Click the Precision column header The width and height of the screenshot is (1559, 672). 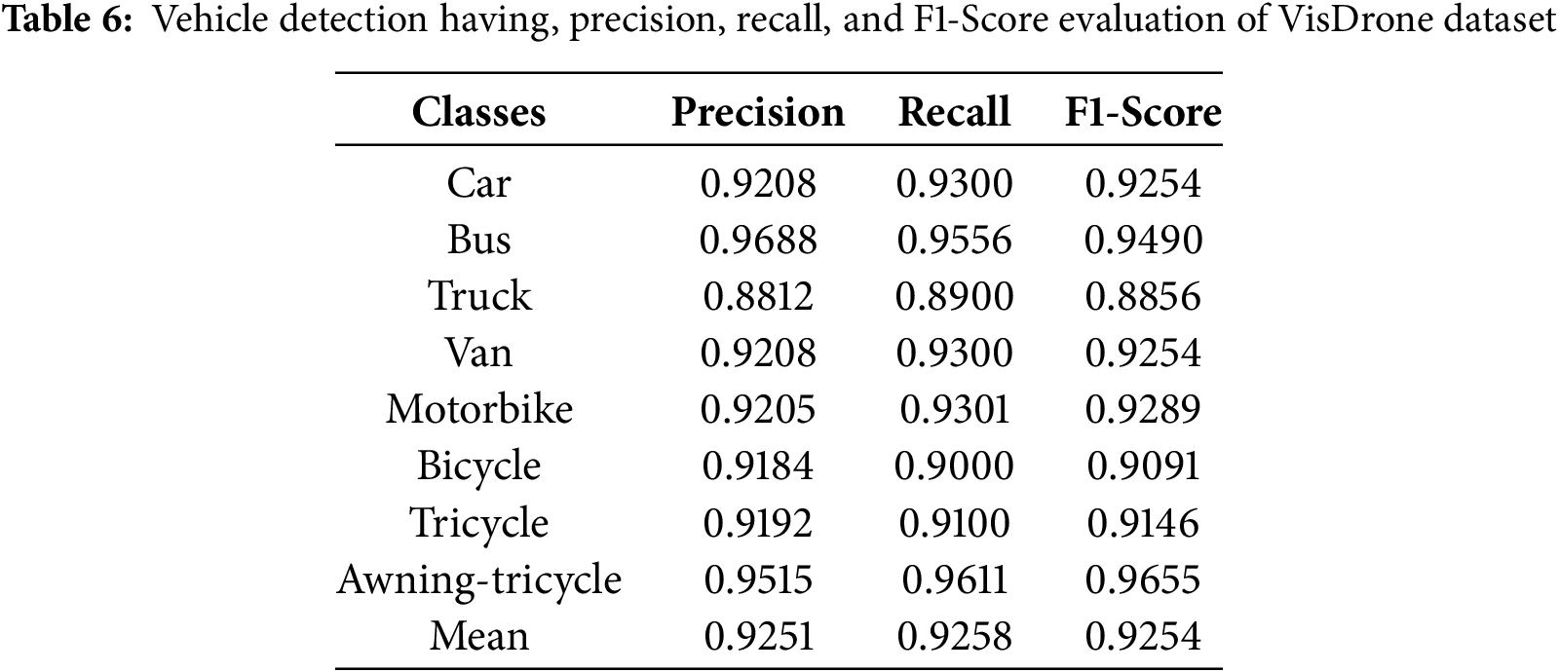tap(757, 112)
